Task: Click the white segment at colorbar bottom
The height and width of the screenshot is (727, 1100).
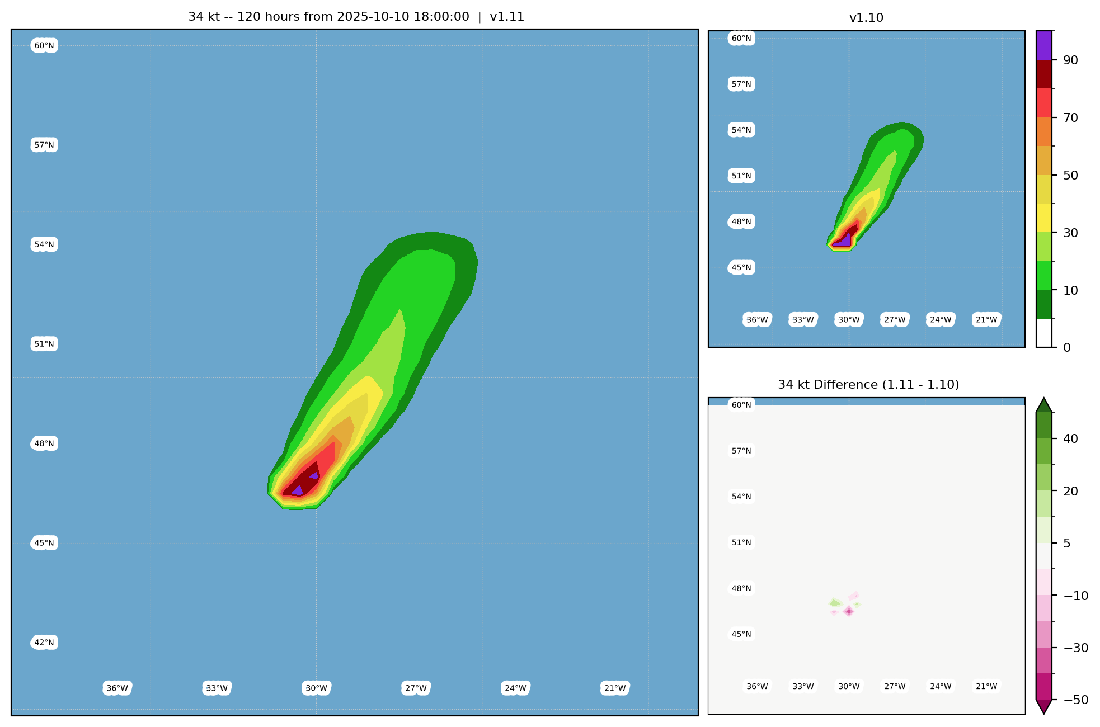Action: (x=1044, y=333)
